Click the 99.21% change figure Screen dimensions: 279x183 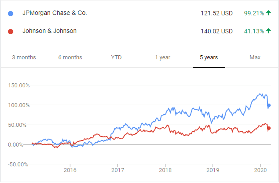(x=254, y=13)
